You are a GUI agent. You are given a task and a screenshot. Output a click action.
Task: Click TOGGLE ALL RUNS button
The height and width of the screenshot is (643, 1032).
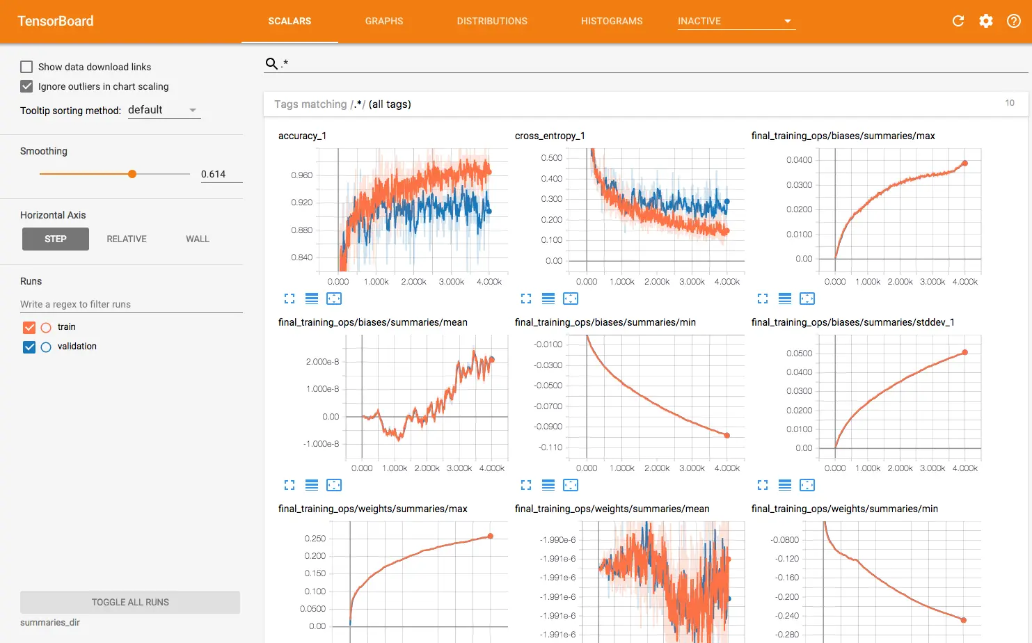(x=130, y=602)
